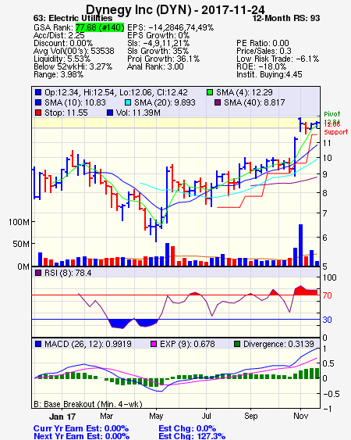
Task: Click the 'Anal Rank: 3.00' text
Action: point(155,66)
